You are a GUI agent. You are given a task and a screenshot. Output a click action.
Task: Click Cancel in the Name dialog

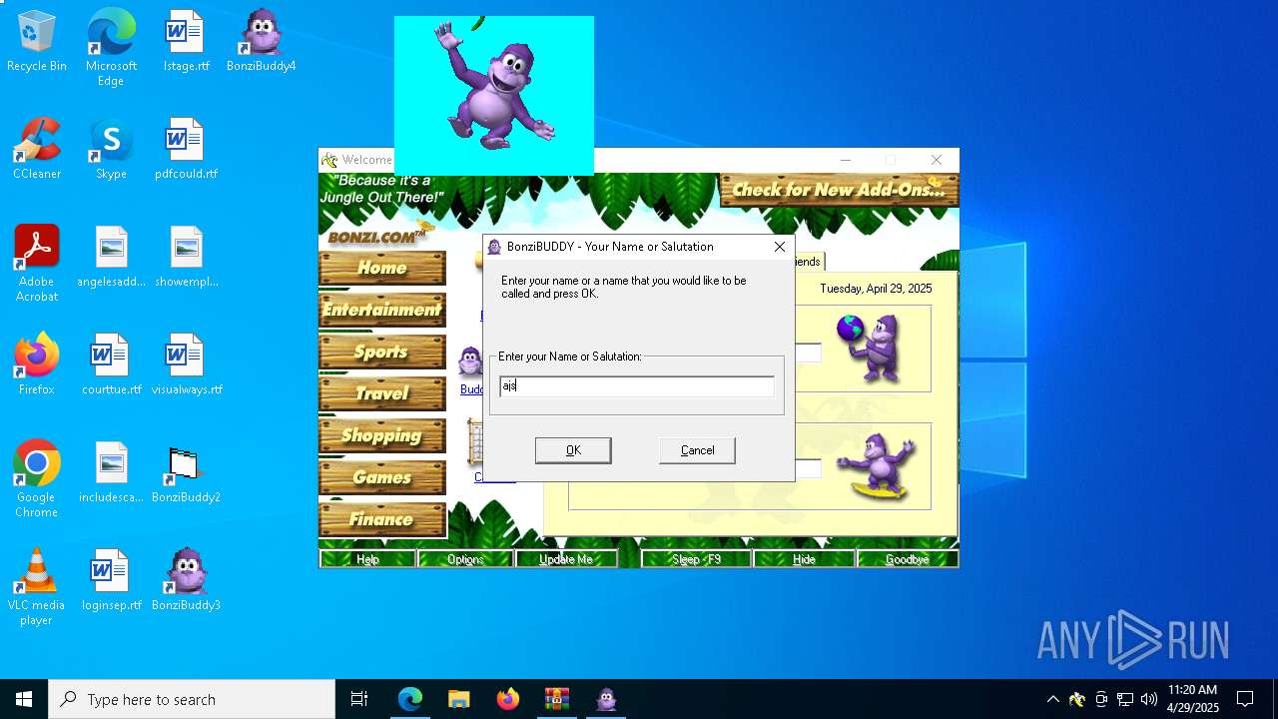pos(697,450)
